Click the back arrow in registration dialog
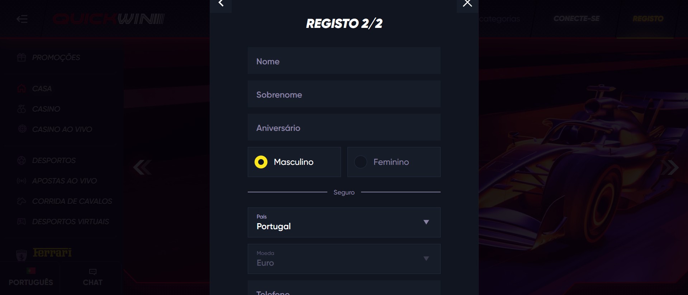688x295 pixels. tap(221, 4)
